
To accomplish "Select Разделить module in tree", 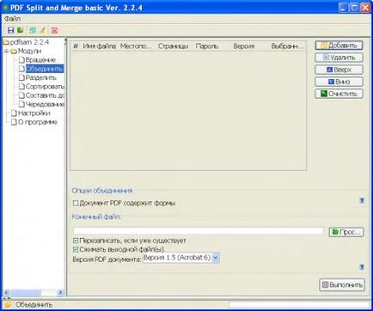I will click(41, 77).
